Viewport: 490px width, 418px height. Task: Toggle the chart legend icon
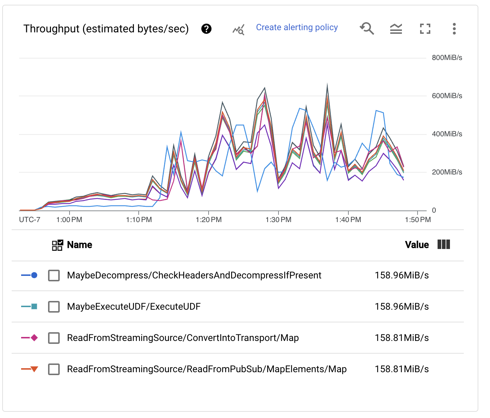coord(396,29)
